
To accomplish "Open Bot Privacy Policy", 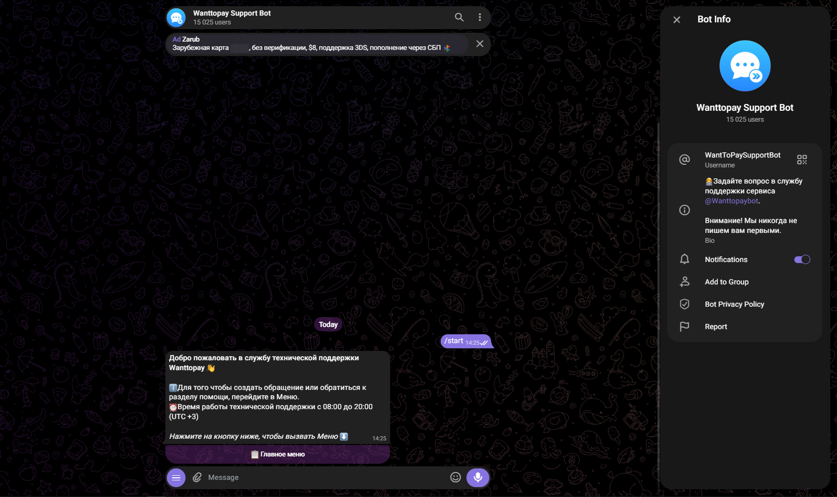I will [745, 304].
